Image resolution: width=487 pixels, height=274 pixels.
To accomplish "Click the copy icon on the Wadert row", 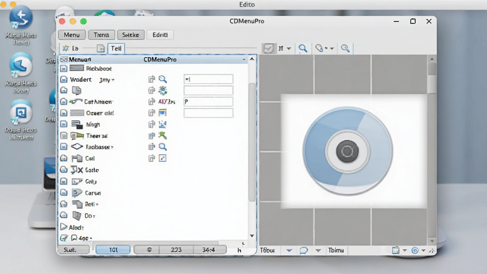I will coord(152,79).
